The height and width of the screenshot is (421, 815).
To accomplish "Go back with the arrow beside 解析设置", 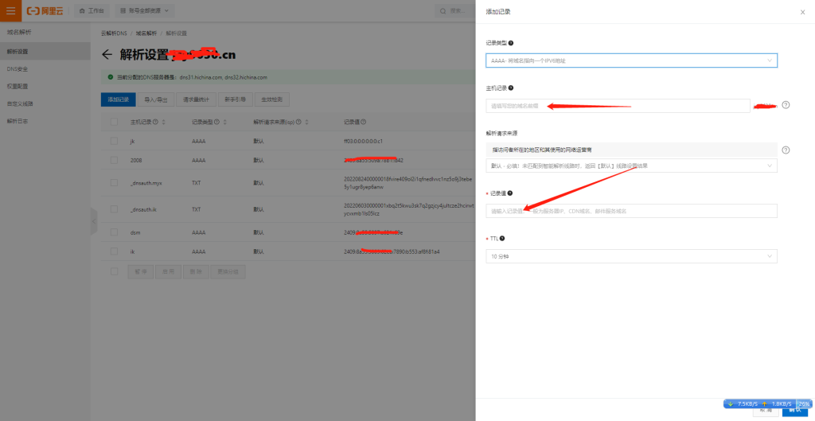I will click(x=107, y=55).
